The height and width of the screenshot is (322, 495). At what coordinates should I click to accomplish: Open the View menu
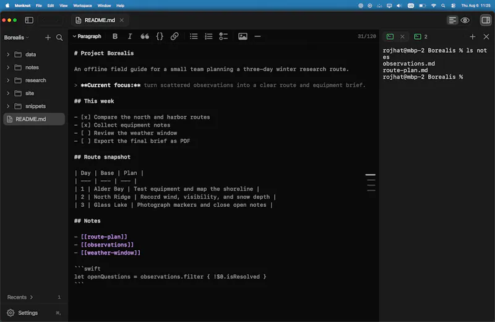[64, 6]
